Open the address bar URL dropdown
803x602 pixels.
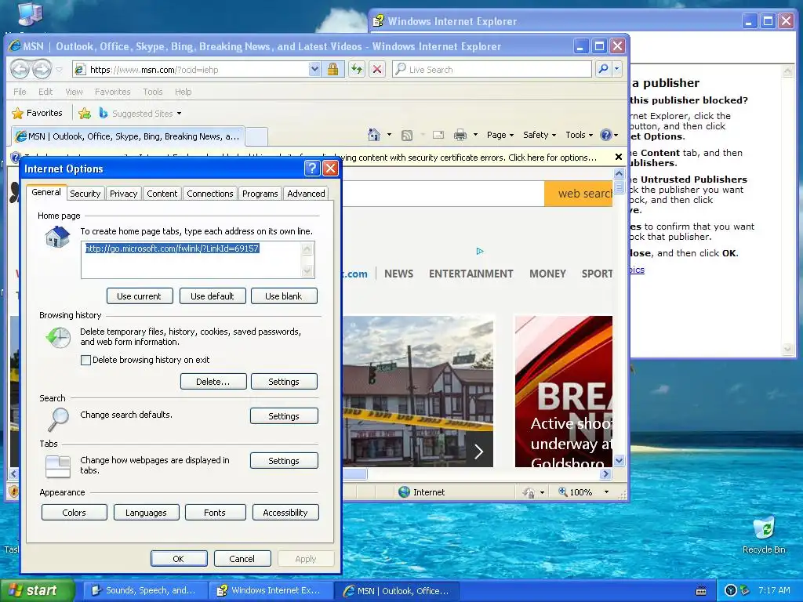coord(314,69)
